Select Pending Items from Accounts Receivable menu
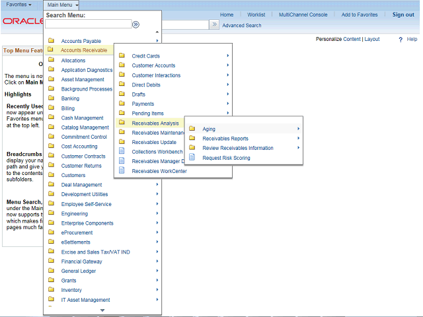The image size is (423, 317). point(147,114)
